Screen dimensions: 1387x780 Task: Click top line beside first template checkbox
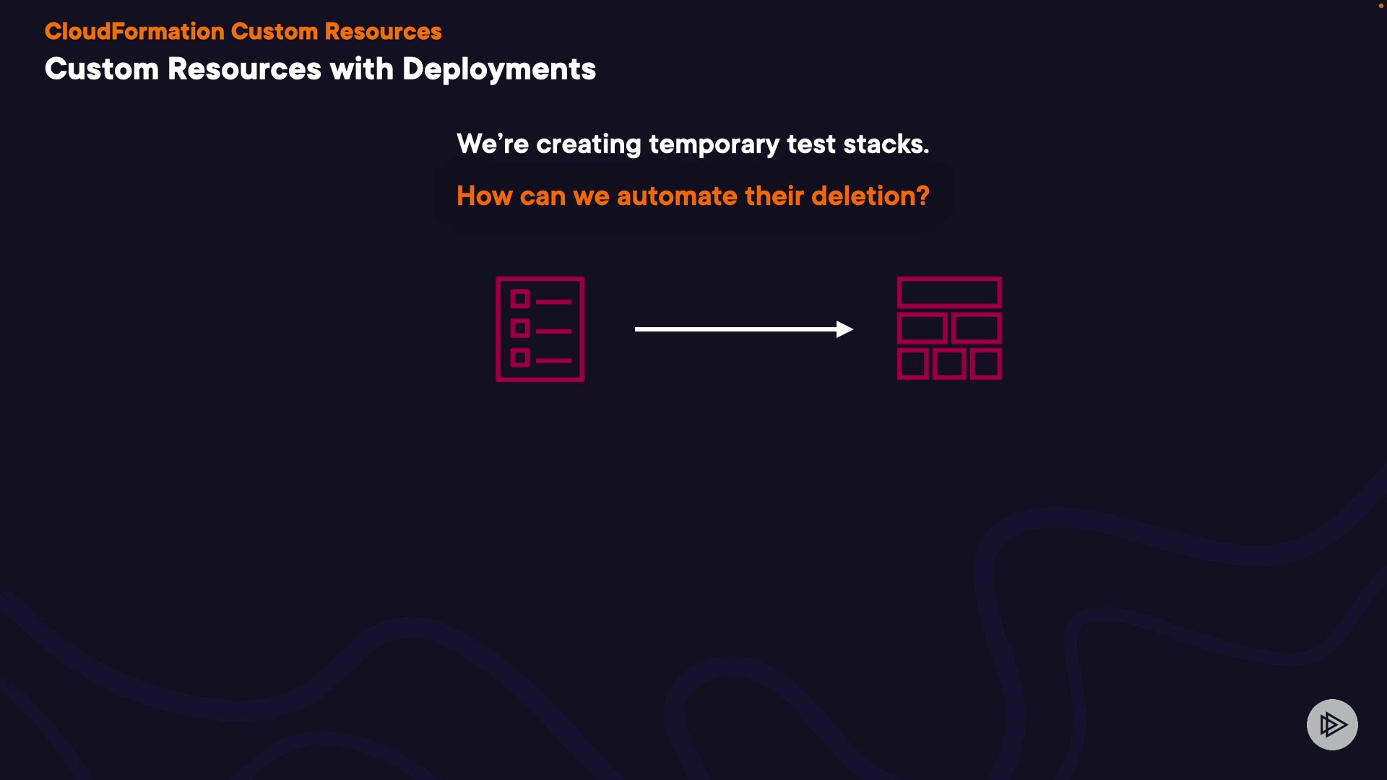click(554, 302)
